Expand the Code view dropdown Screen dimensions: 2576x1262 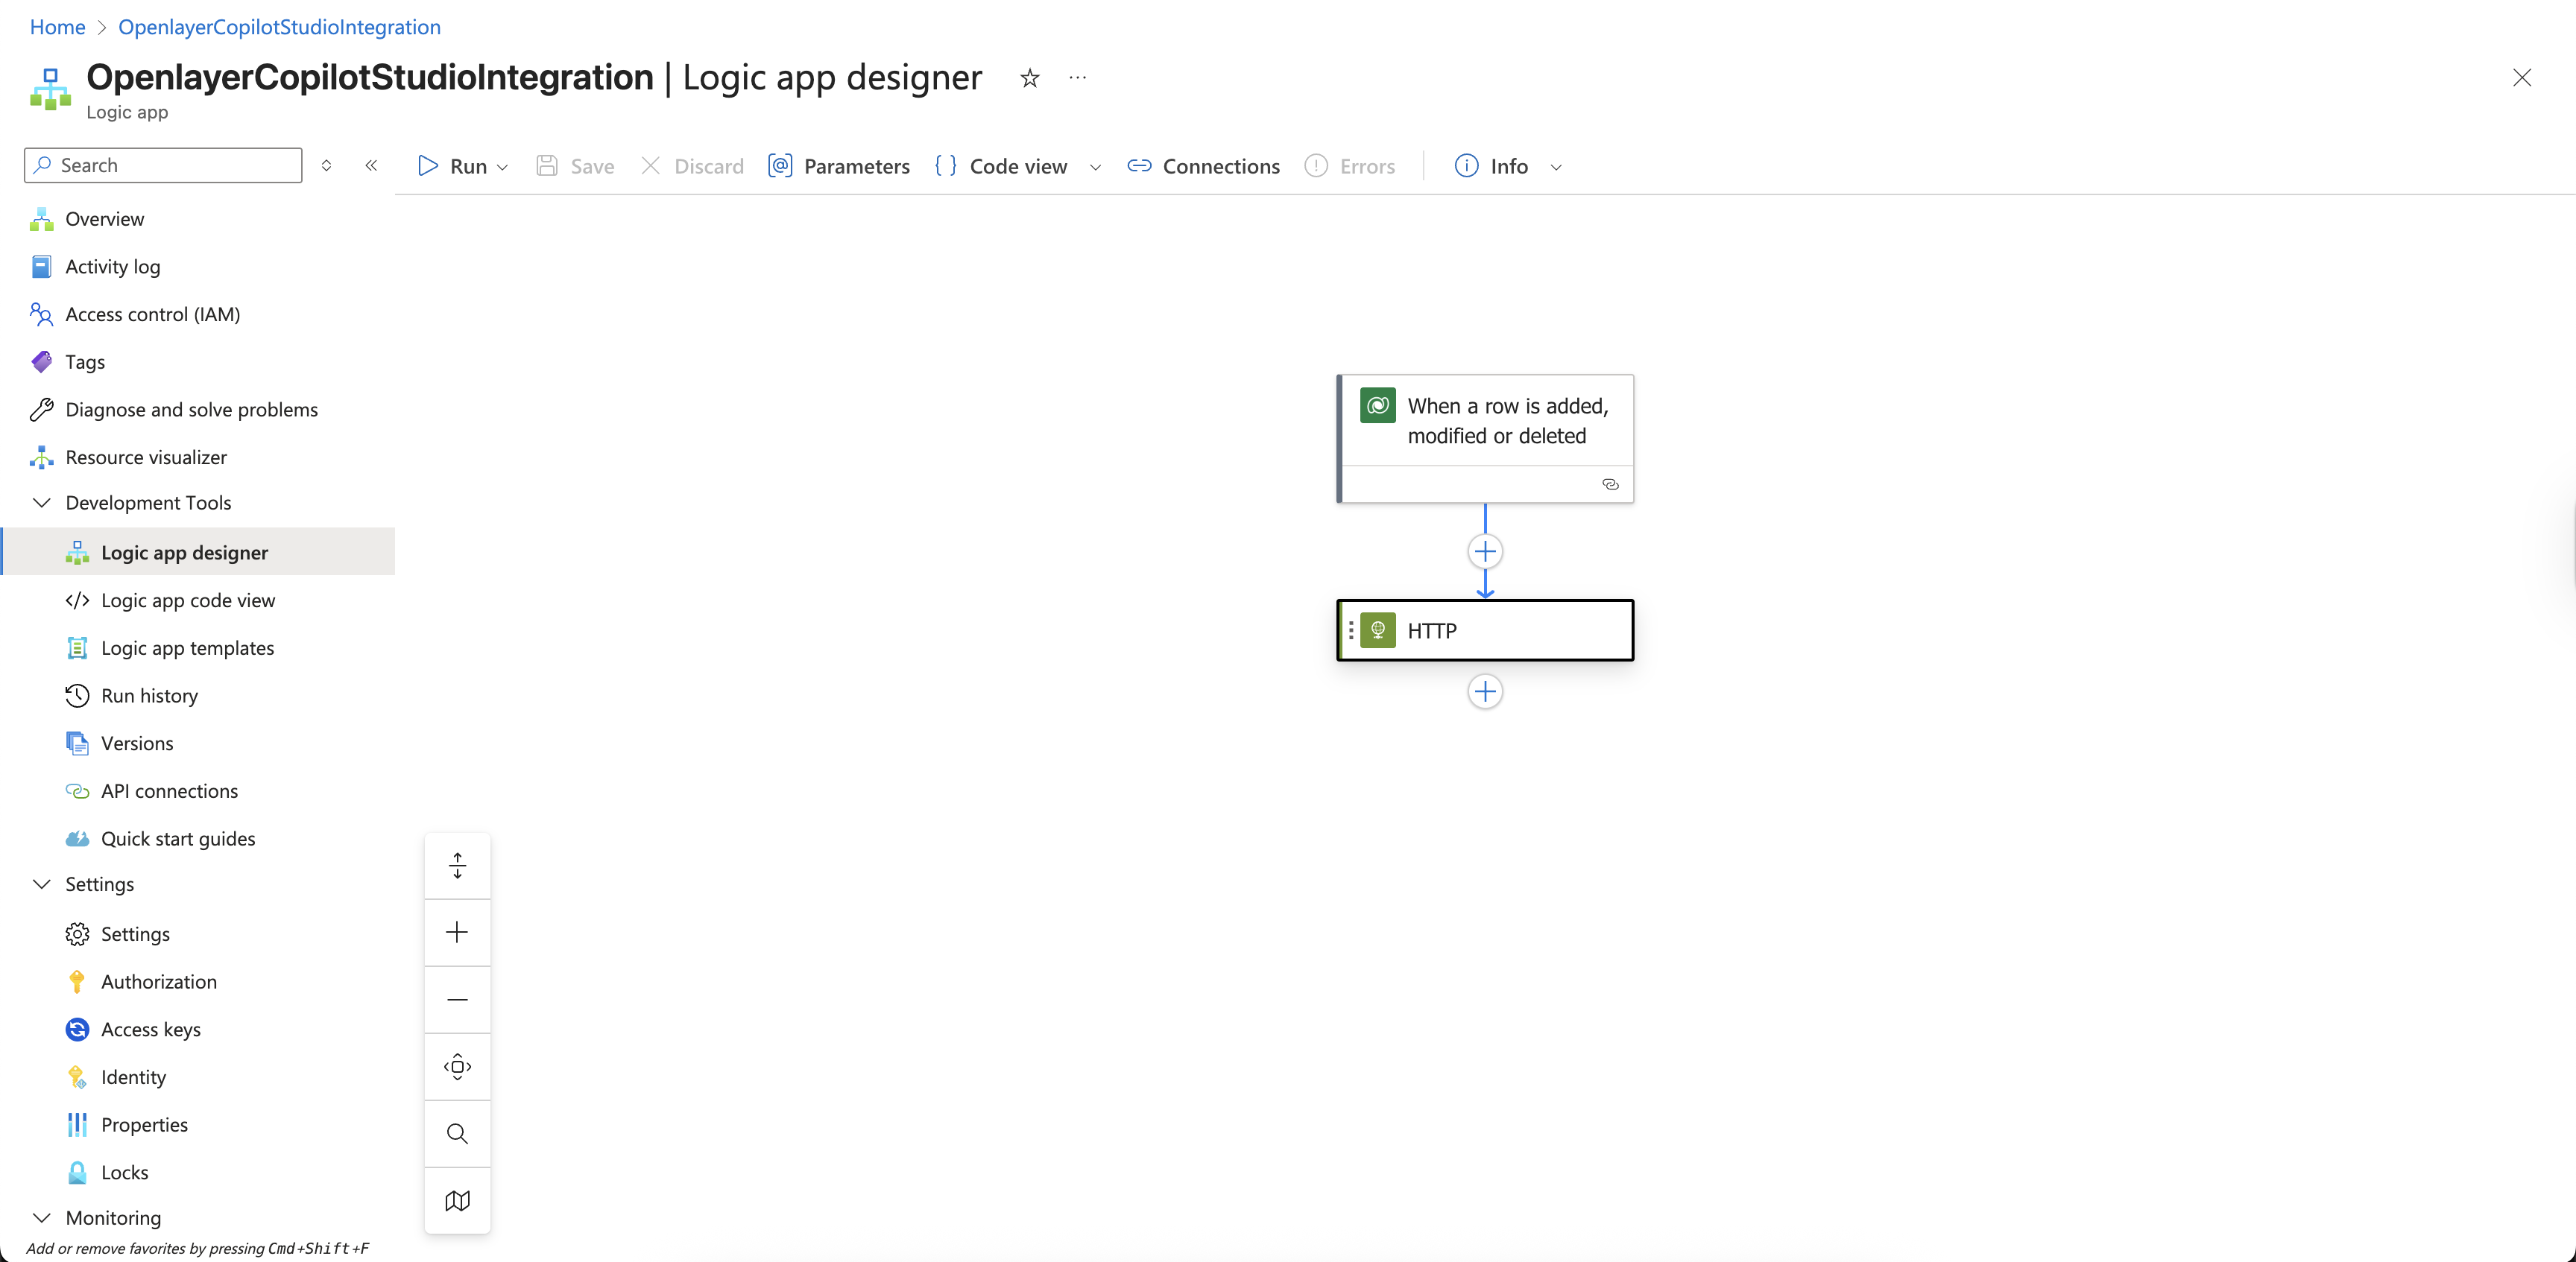1095,167
